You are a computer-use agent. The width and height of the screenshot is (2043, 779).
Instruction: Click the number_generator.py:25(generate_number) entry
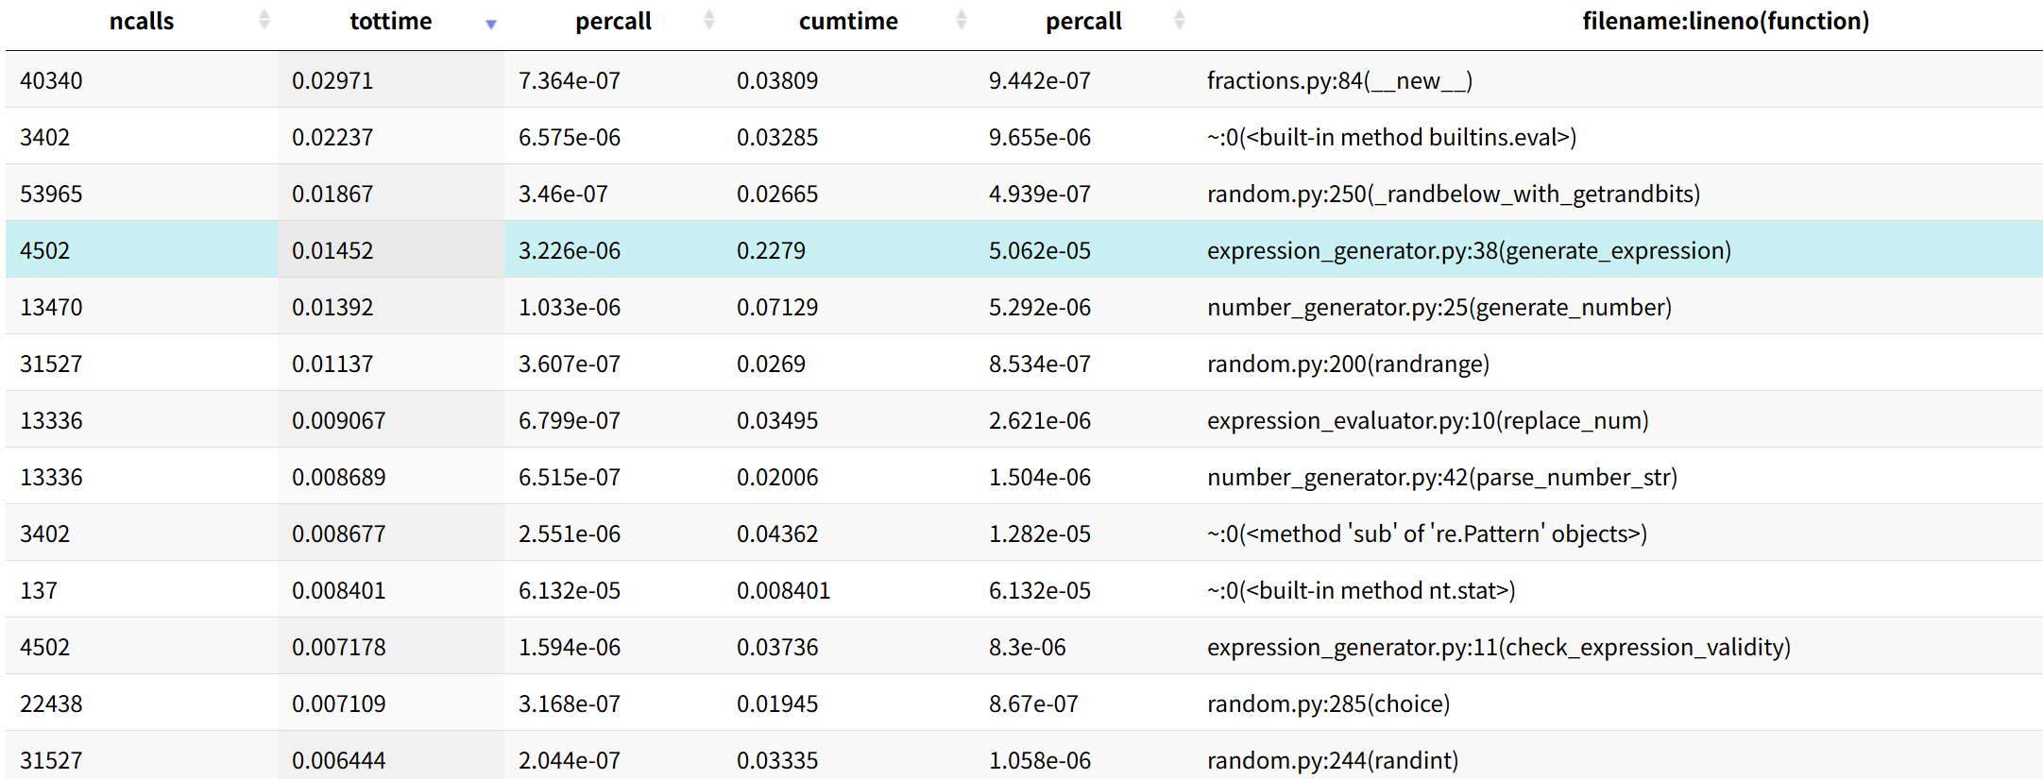pyautogui.click(x=1439, y=307)
